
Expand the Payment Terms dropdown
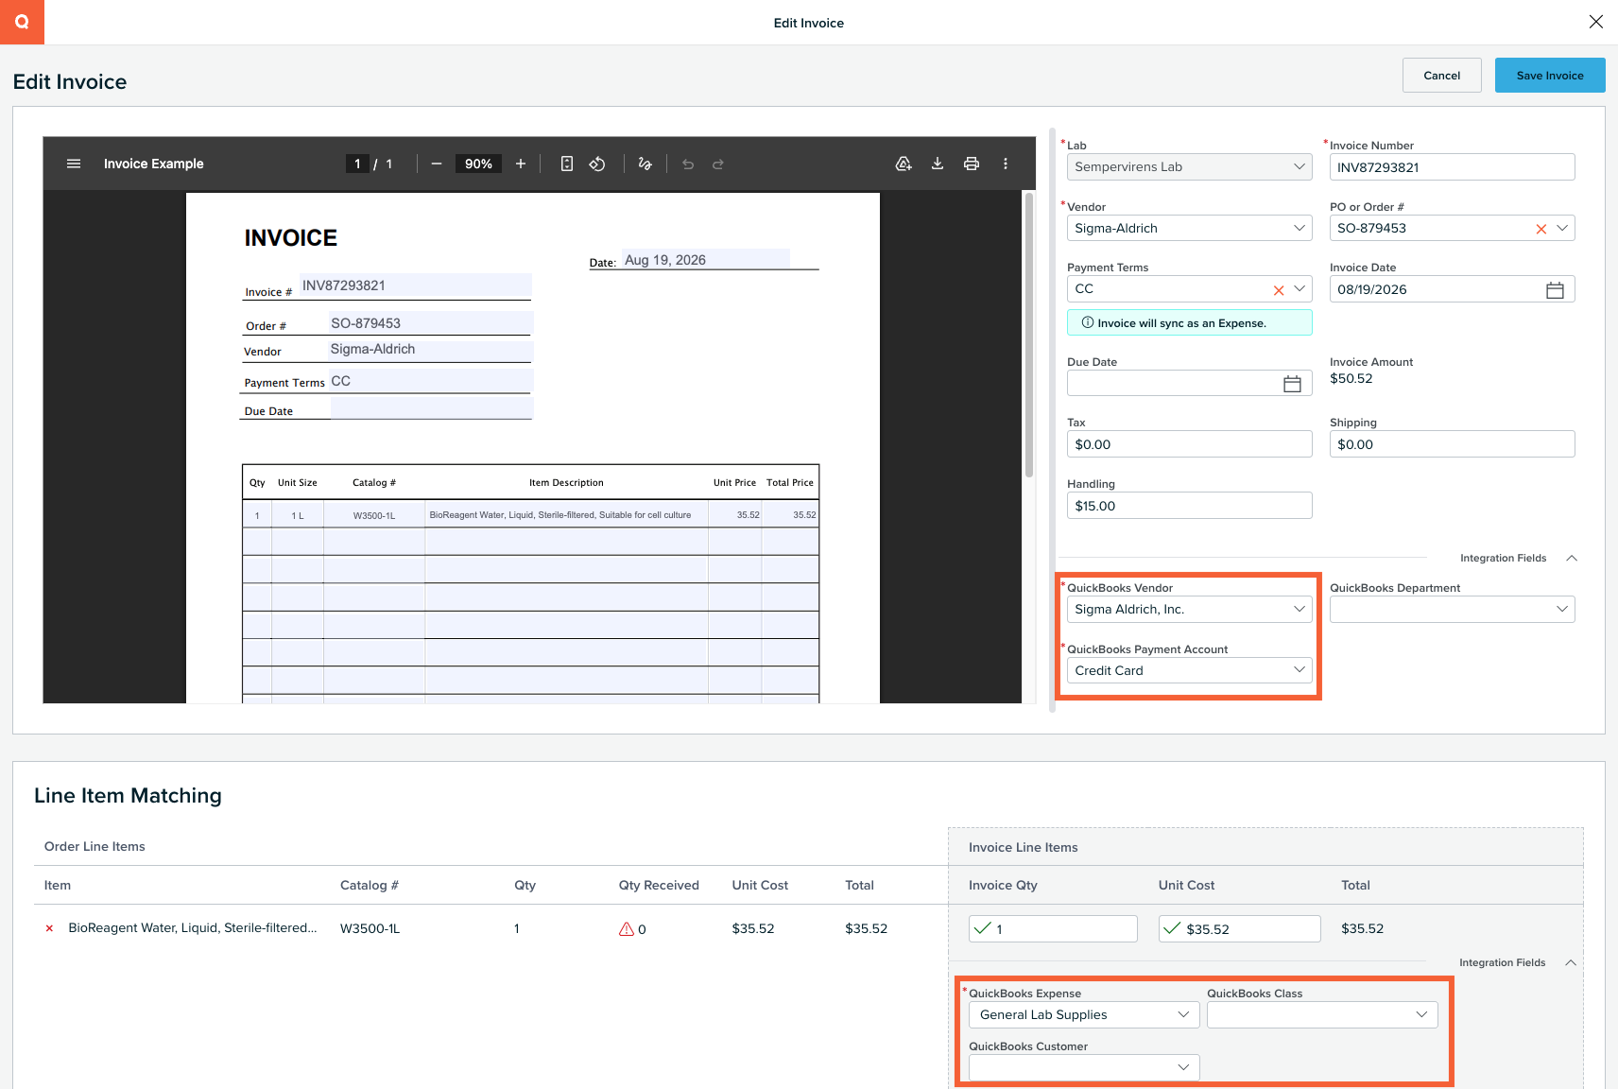point(1300,288)
